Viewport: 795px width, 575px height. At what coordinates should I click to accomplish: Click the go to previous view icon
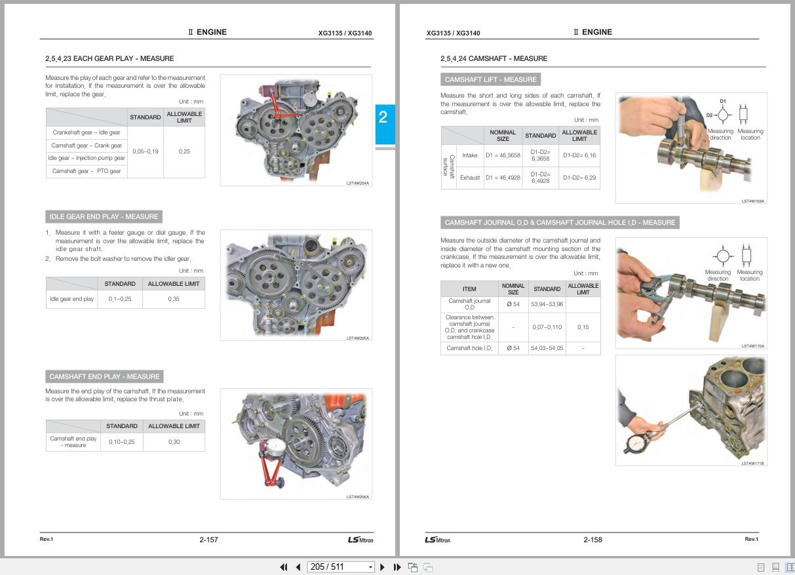point(413,567)
